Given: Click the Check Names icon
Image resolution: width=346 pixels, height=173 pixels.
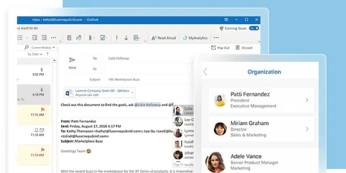Looking at the screenshot, I should tap(79, 38).
